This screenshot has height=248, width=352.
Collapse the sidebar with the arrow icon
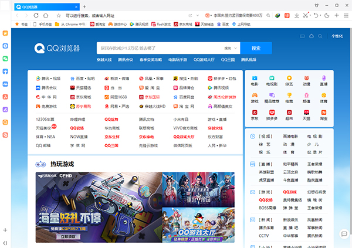coord(5,243)
